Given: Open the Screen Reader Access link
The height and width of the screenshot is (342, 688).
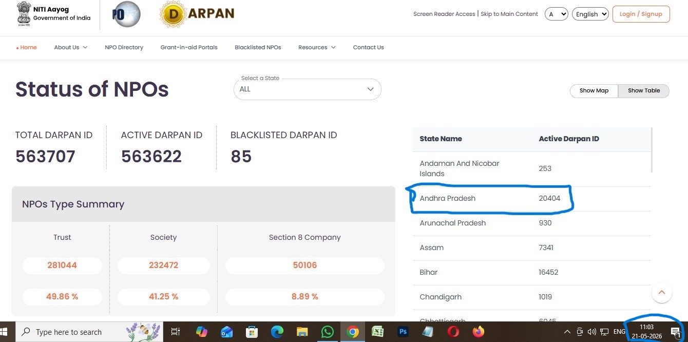Looking at the screenshot, I should (444, 14).
